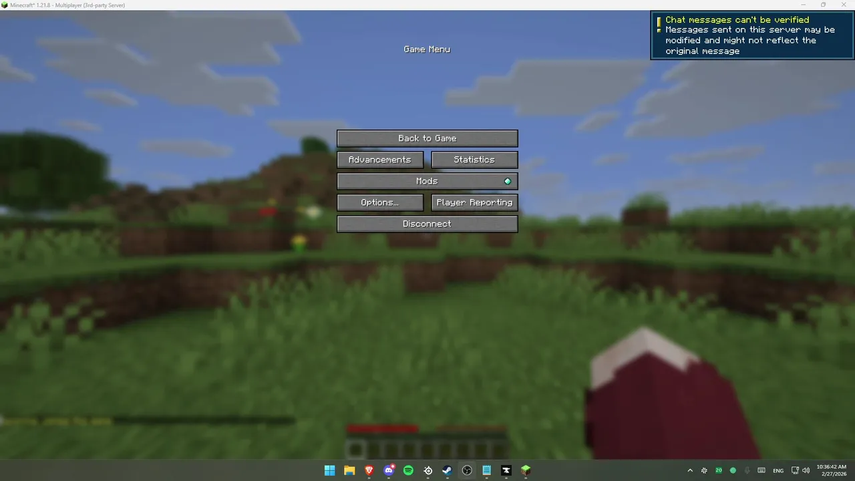Open Steam from the taskbar
855x481 pixels.
coord(448,470)
